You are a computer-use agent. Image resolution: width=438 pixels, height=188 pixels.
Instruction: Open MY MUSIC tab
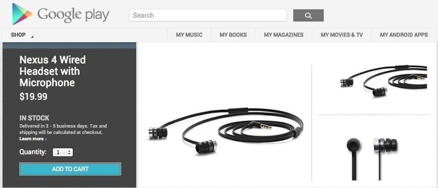[x=189, y=35]
